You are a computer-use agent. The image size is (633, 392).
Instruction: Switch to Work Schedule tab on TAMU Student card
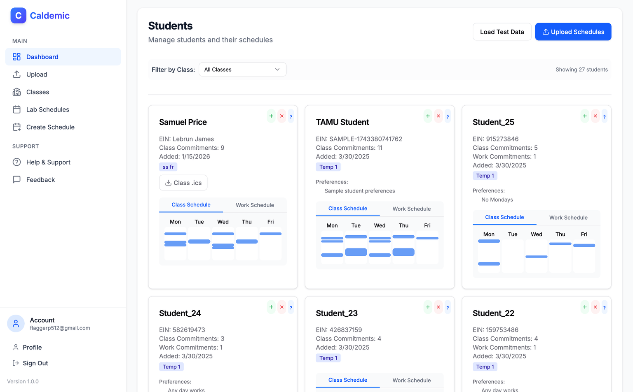[412, 209]
